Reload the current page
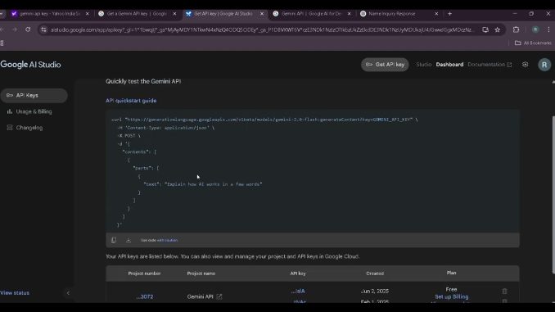Screen dimensions: 555x312 pos(28,29)
